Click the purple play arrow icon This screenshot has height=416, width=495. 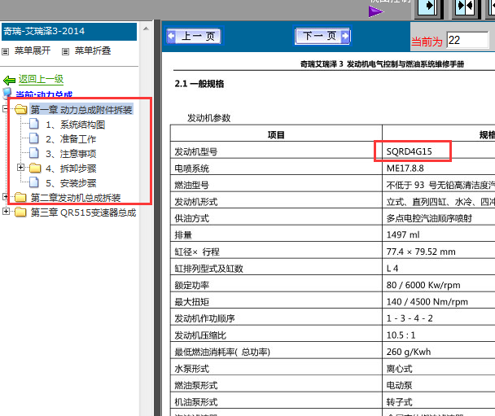(375, 12)
